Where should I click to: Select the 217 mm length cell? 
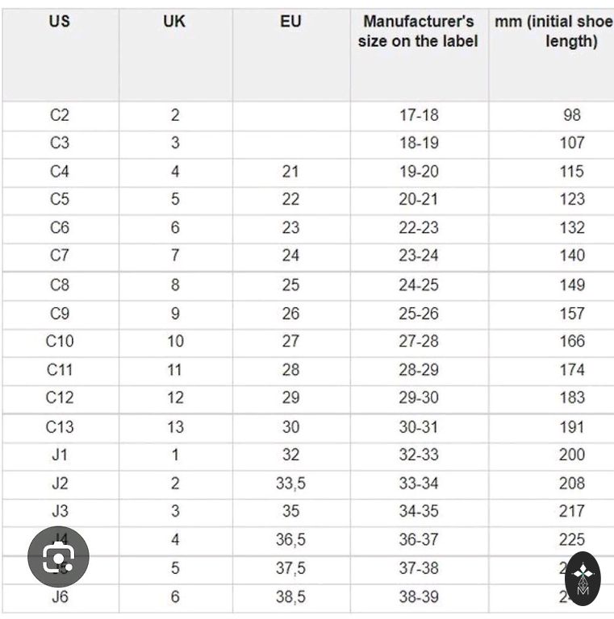tap(571, 512)
